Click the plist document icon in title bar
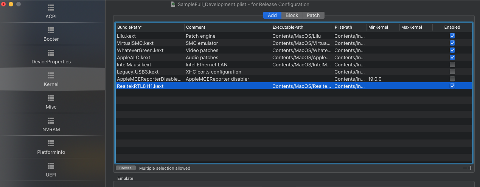Image resolution: width=480 pixels, height=187 pixels. (173, 5)
